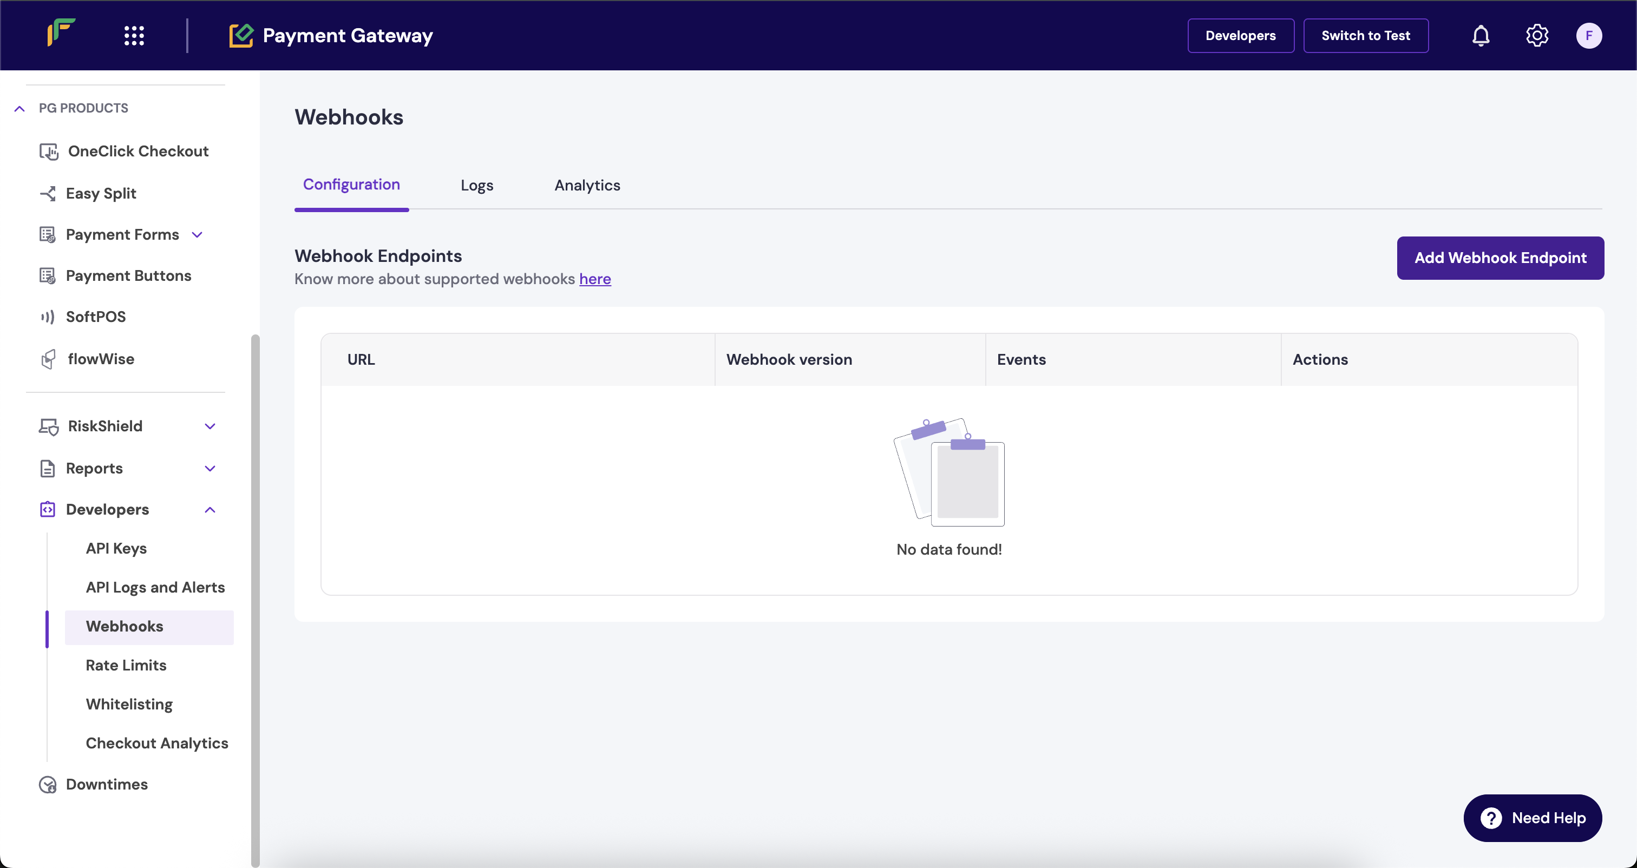Click the flowWise sidebar icon
The image size is (1637, 868).
click(x=48, y=360)
